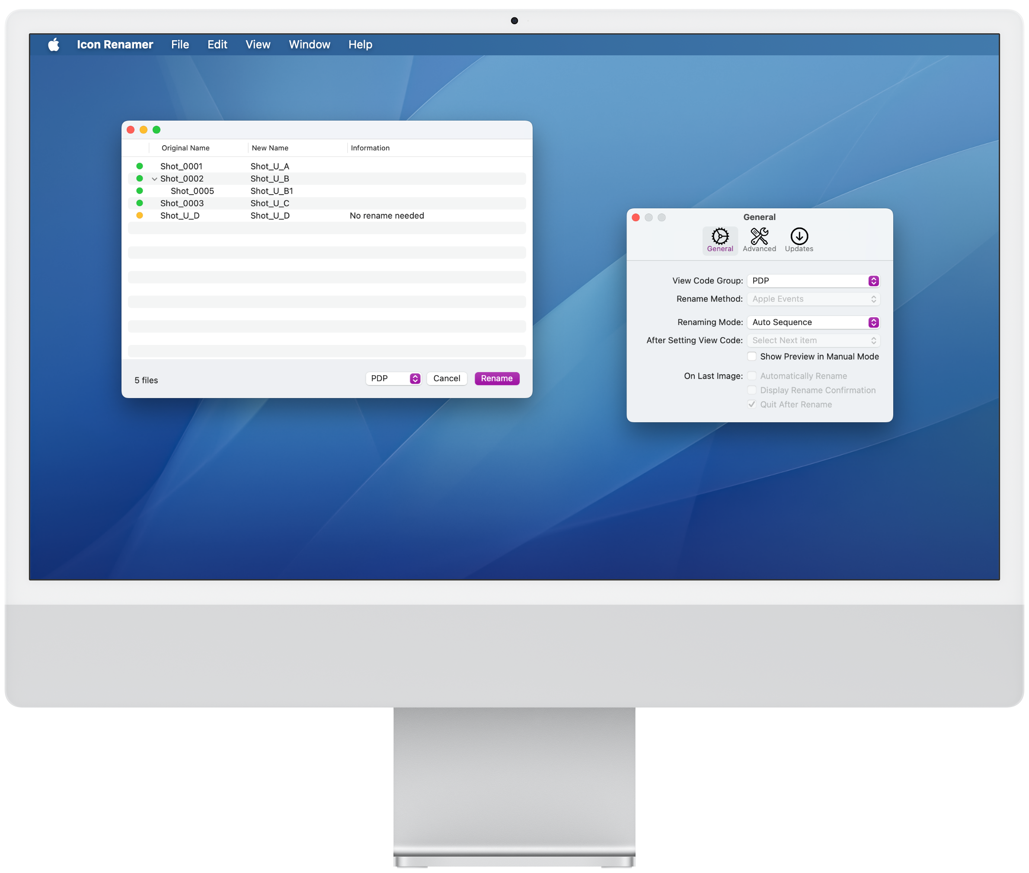
Task: Enable Show Preview in Manual Mode
Action: tap(752, 356)
